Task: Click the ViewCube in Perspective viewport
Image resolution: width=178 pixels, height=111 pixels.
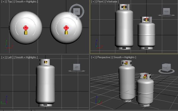Action: point(166,67)
